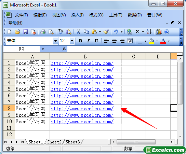
Task: Switch to the Sheet2 tab
Action: pyautogui.click(x=54, y=142)
